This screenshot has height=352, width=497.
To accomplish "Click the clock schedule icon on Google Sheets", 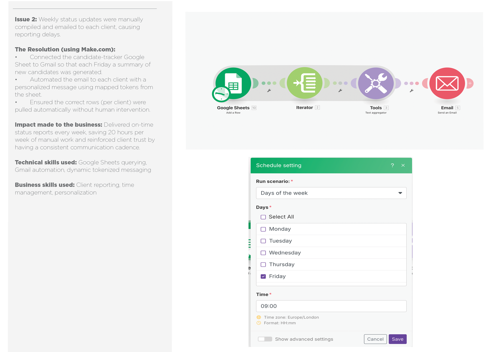I will pos(221,94).
